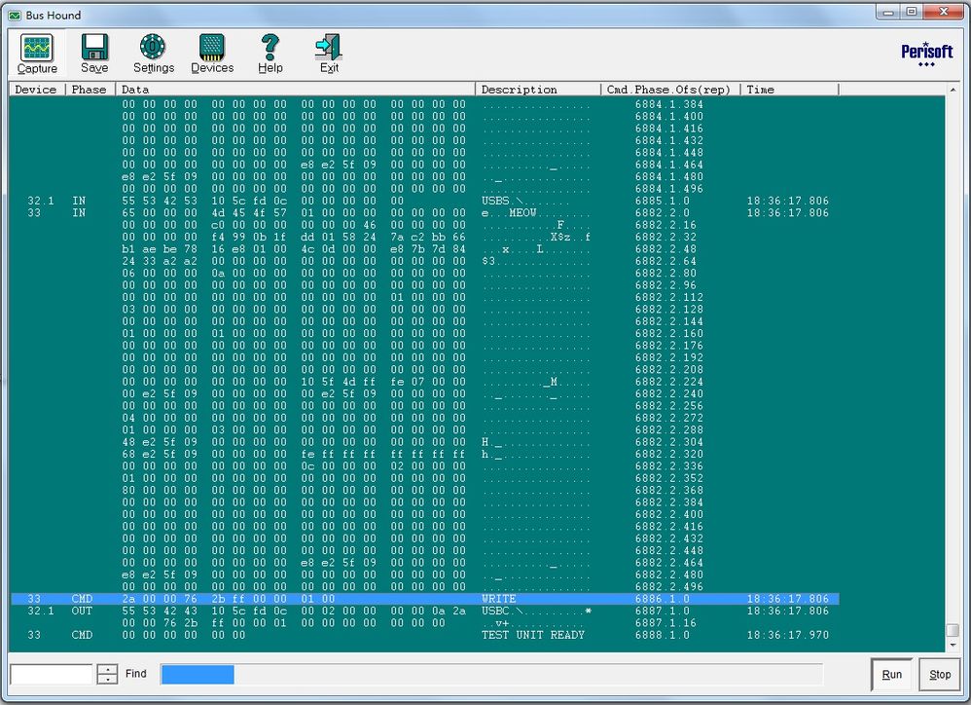Open the Devices chip icon
Viewport: 971px width, 705px height.
(212, 47)
